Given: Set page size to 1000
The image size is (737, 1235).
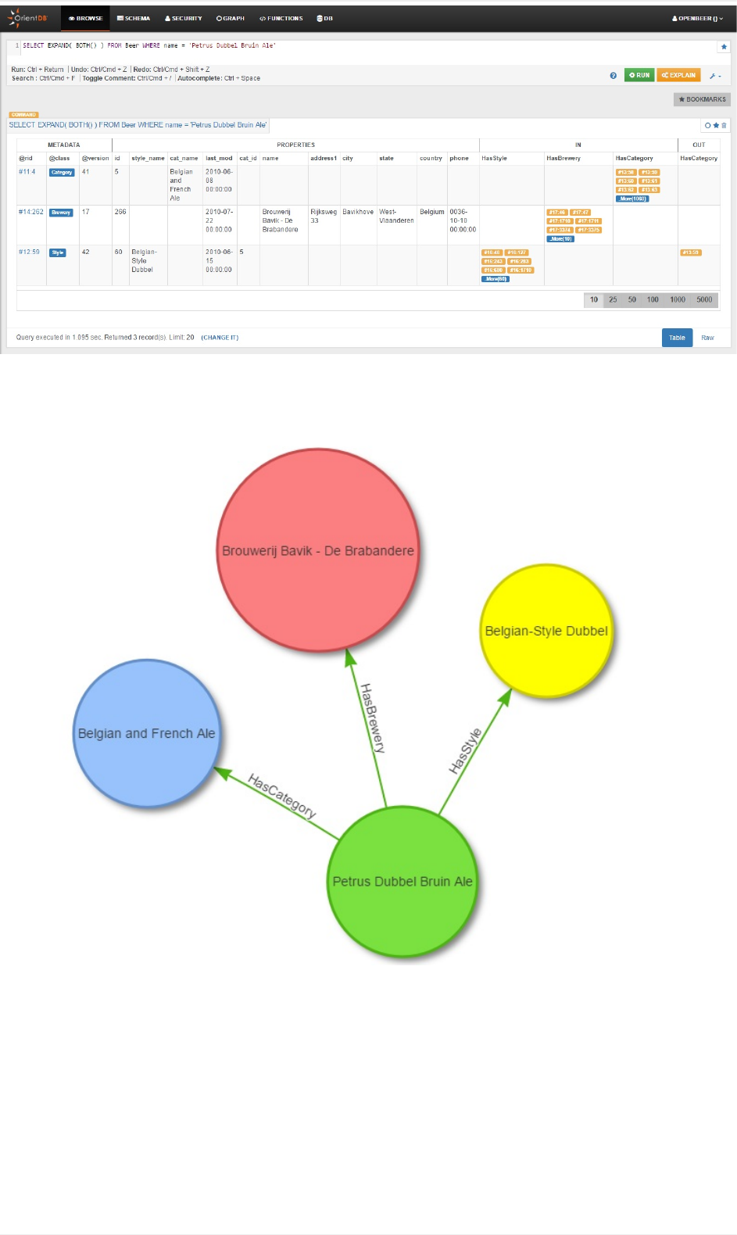Looking at the screenshot, I should coord(678,299).
